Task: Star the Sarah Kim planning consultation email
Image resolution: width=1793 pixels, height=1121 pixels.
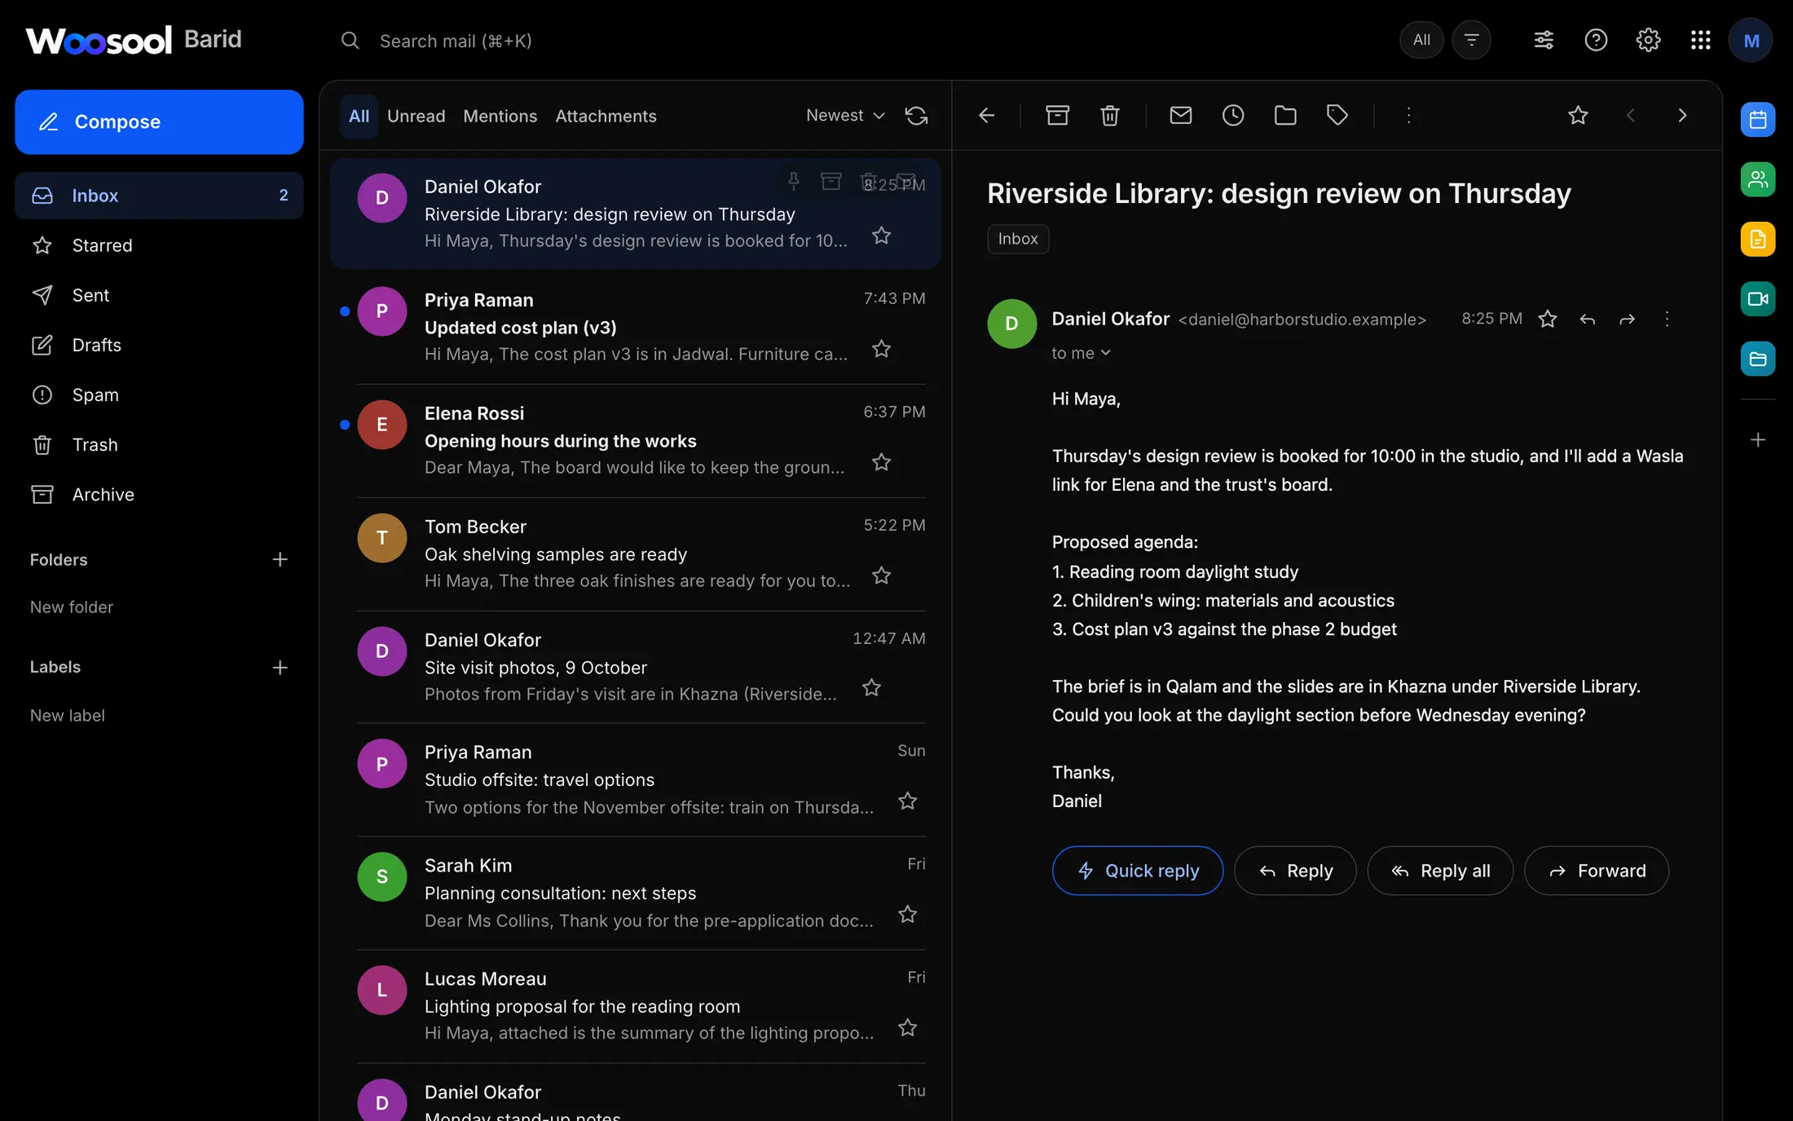Action: pyautogui.click(x=907, y=915)
